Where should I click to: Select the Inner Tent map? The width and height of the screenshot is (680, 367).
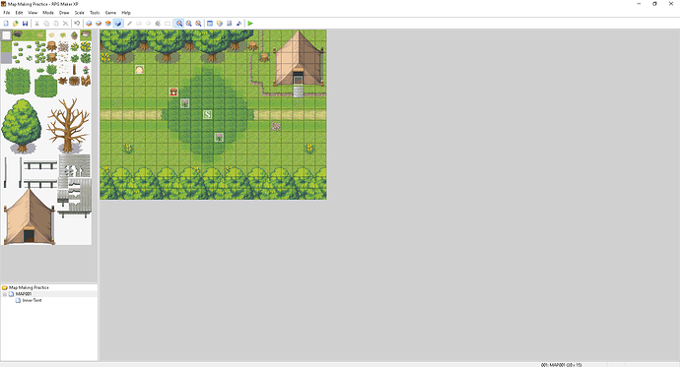pyautogui.click(x=33, y=300)
